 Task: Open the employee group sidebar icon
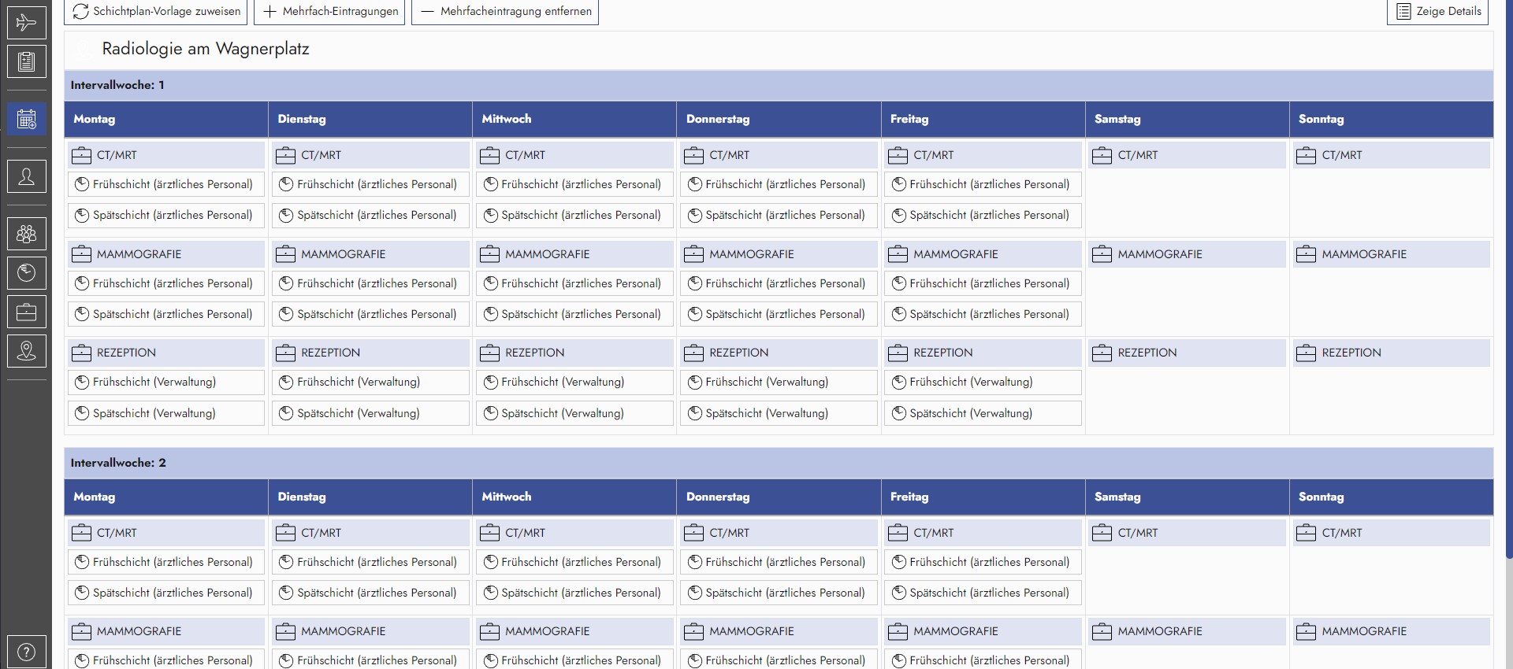tap(26, 234)
